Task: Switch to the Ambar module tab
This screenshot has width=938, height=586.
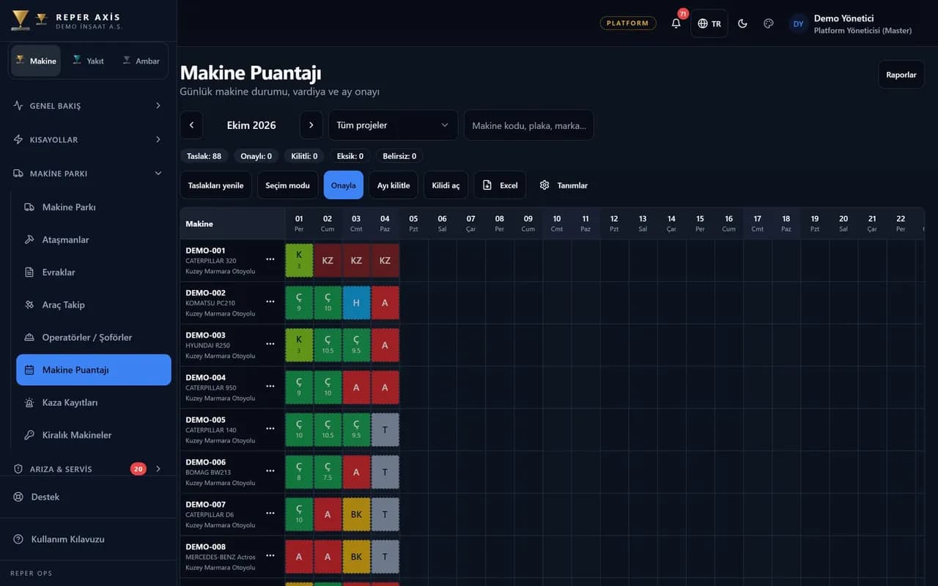Action: 141,61
